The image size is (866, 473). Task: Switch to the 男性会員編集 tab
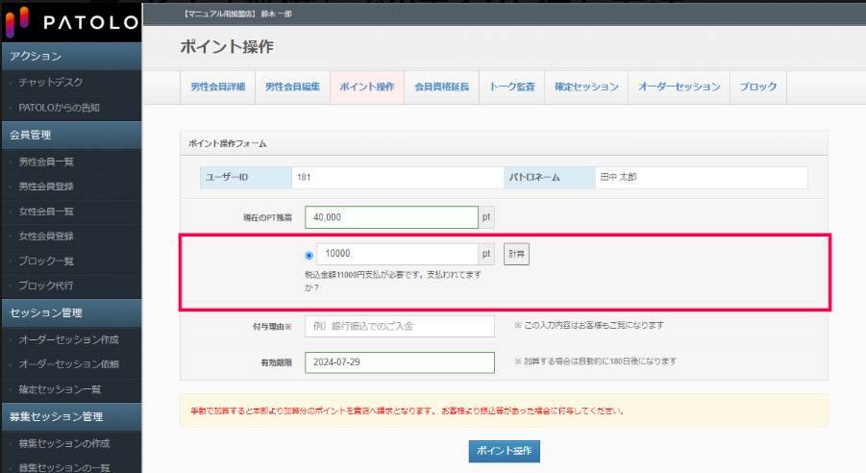(292, 87)
